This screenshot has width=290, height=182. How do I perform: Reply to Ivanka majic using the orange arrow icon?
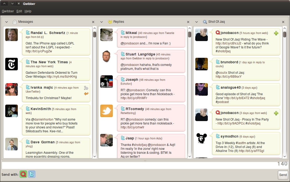point(86,94)
